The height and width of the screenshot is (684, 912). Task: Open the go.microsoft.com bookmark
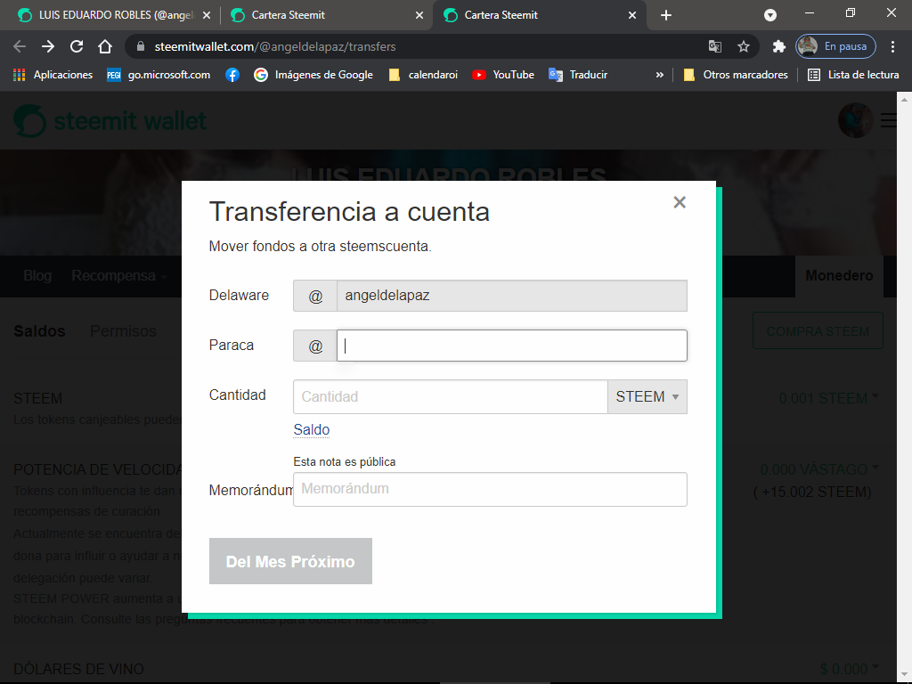pyautogui.click(x=159, y=75)
